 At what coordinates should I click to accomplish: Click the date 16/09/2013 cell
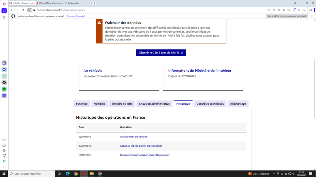pos(85,155)
